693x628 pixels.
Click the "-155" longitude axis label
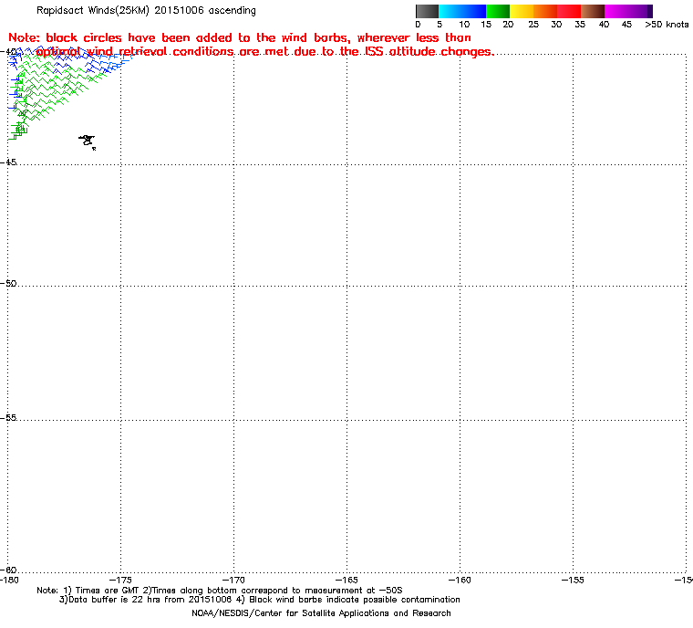click(x=573, y=581)
